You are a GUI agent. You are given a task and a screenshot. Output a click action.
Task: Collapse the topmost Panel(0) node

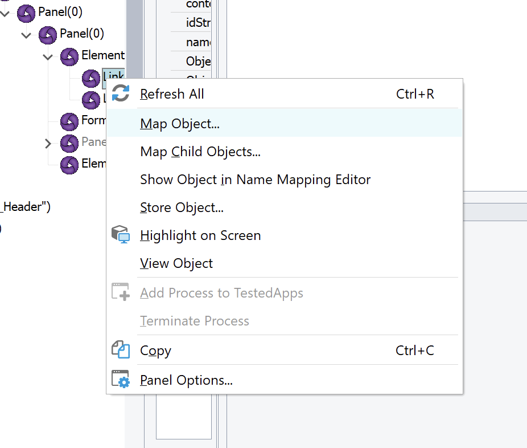pyautogui.click(x=5, y=13)
